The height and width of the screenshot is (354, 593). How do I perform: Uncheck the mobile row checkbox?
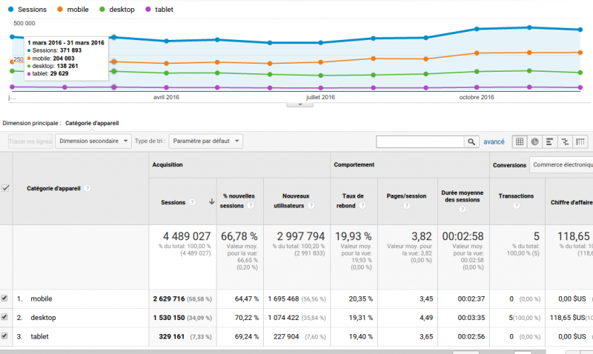(5, 298)
